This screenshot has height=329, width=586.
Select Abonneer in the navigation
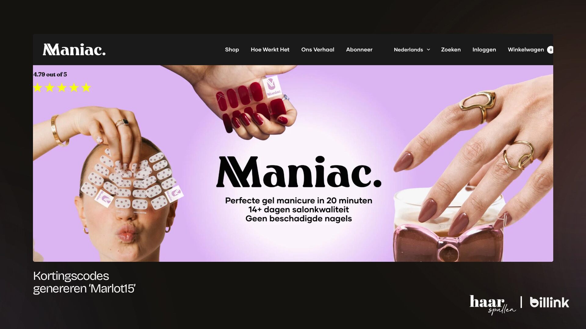pyautogui.click(x=359, y=50)
